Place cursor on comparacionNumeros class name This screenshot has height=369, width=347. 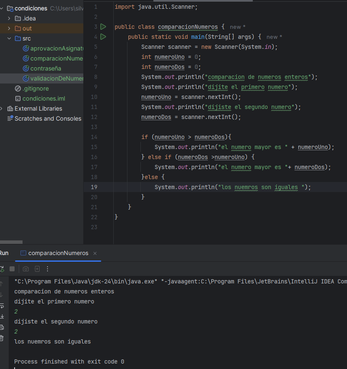tap(188, 27)
